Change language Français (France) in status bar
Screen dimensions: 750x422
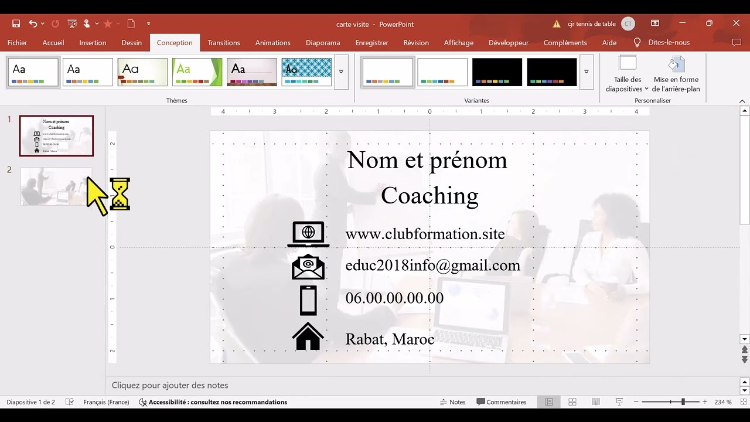[106, 402]
